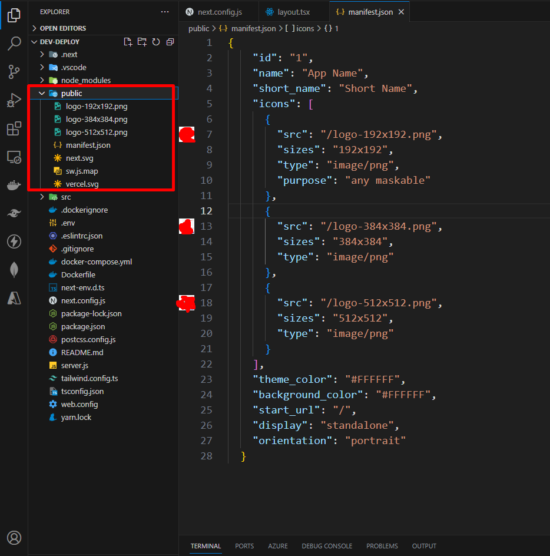Expand the .next folder
This screenshot has height=556, width=550.
click(103, 55)
